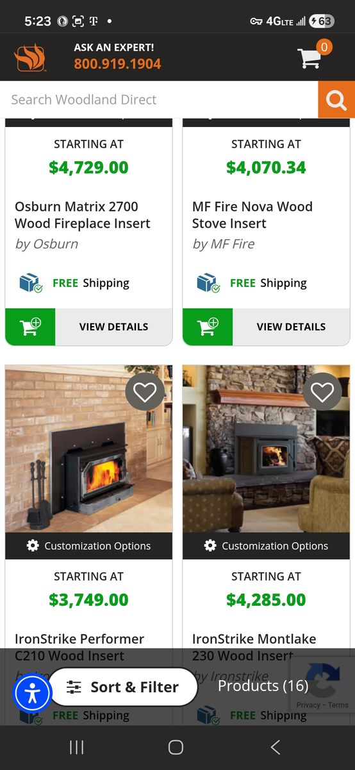Image resolution: width=355 pixels, height=770 pixels.
Task: Favorite the IronStrike Montlake 230 heart
Action: point(322,392)
